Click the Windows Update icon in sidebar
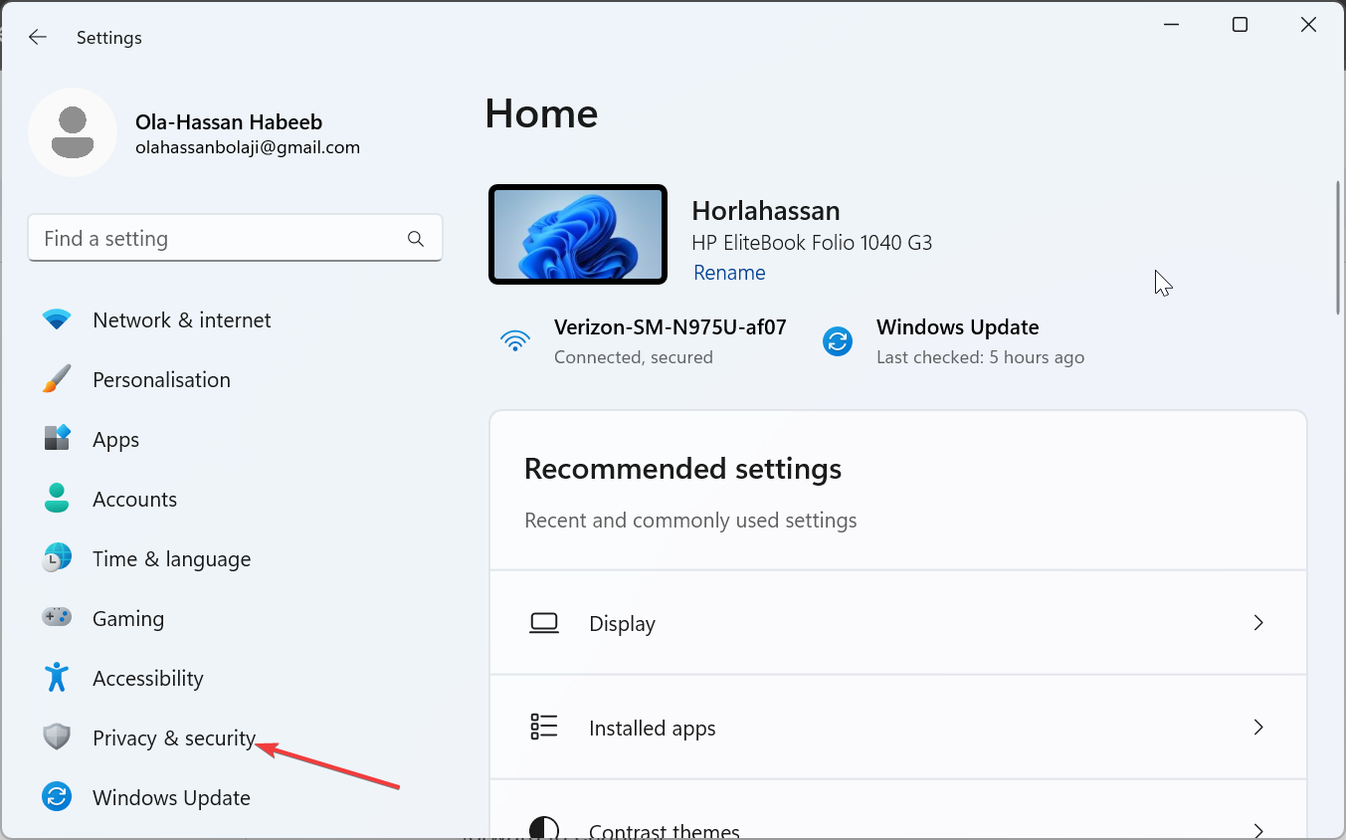The height and width of the screenshot is (840, 1346). [57, 797]
